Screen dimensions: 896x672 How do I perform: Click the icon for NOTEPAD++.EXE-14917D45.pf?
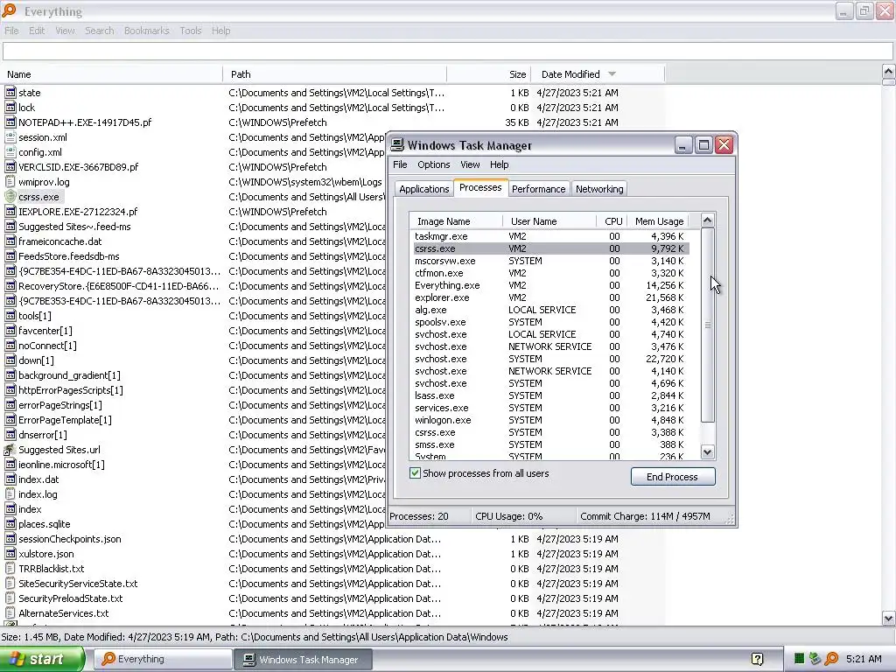point(10,122)
